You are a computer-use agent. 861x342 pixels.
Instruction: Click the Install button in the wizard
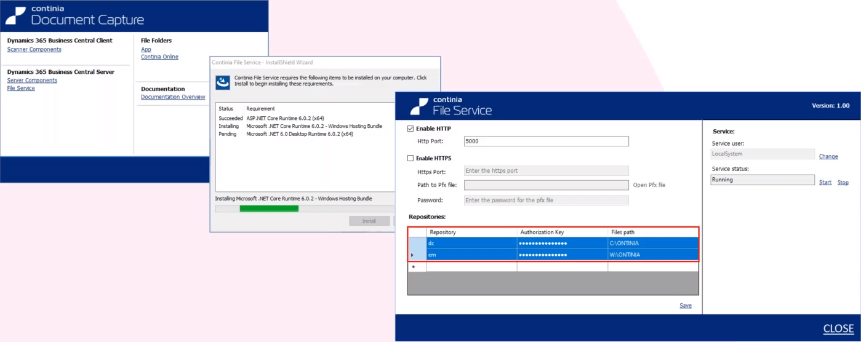click(369, 221)
